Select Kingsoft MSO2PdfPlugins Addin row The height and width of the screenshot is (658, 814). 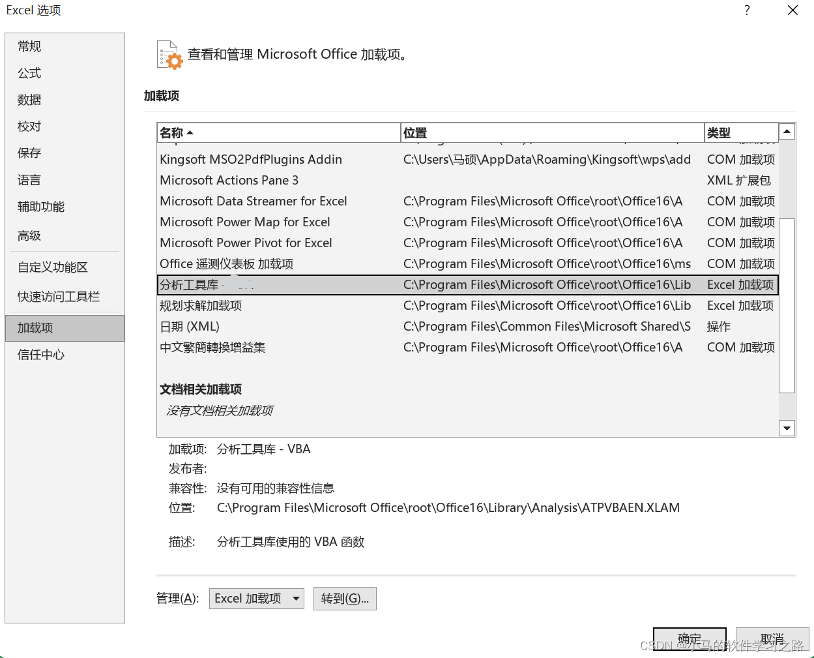click(x=468, y=160)
